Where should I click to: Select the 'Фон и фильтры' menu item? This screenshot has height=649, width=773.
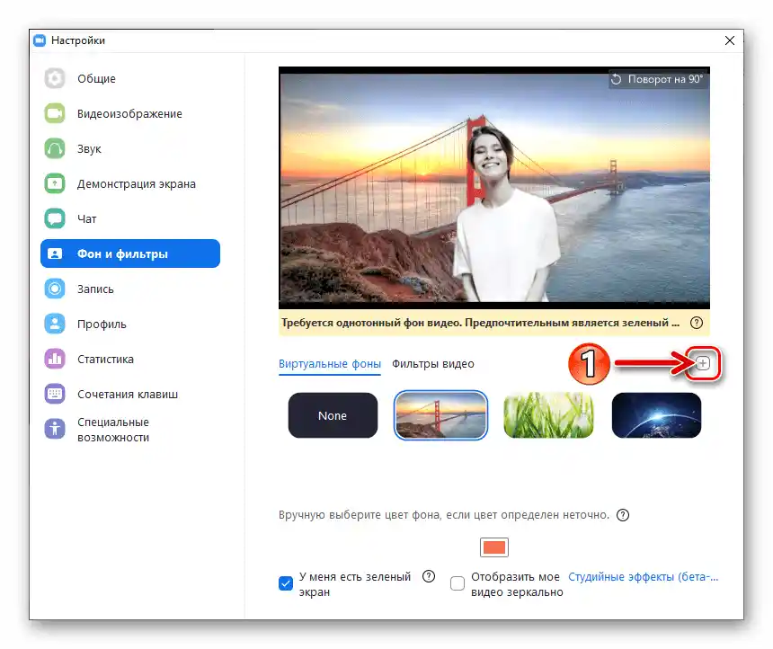[x=130, y=253]
